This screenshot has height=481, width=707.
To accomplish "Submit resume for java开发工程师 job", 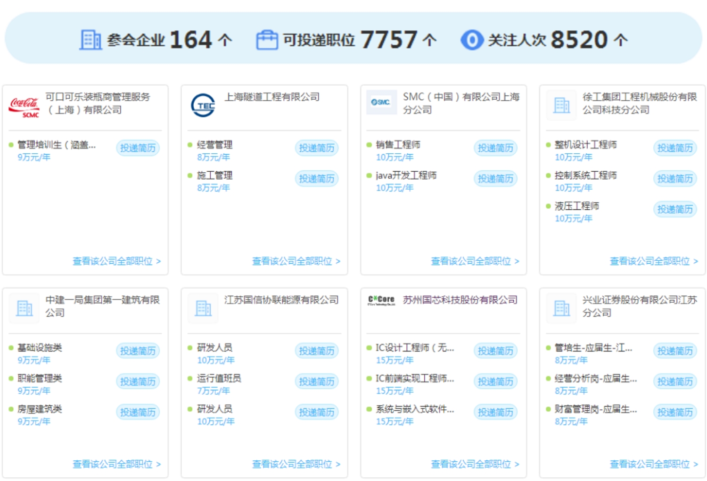I will (x=495, y=179).
